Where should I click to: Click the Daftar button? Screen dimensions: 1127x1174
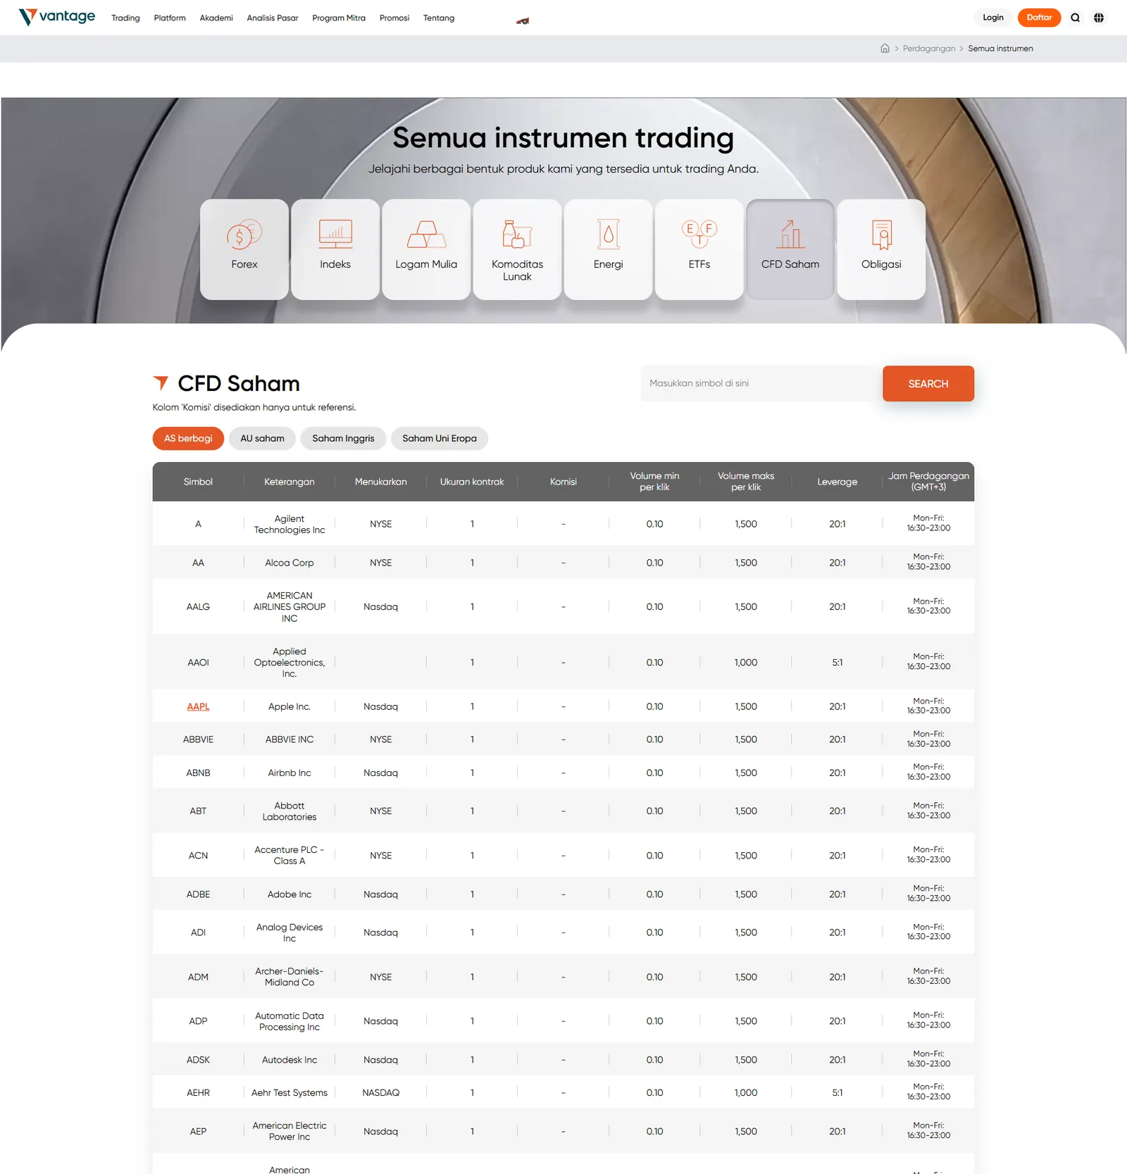coord(1039,18)
